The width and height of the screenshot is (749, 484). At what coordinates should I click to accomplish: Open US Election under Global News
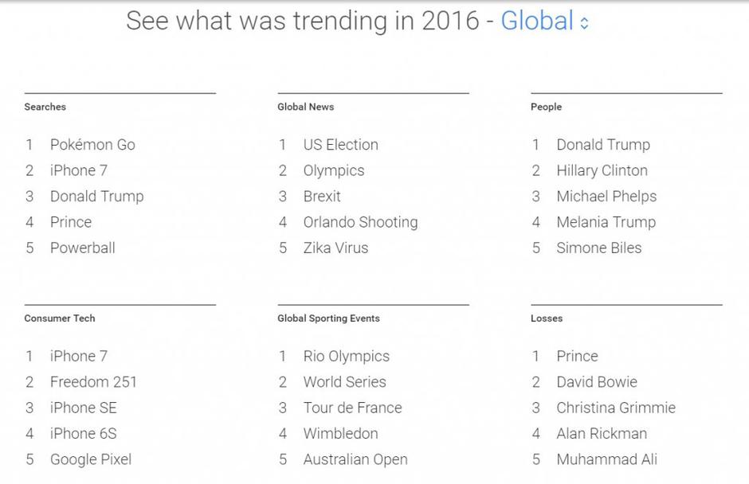point(340,145)
